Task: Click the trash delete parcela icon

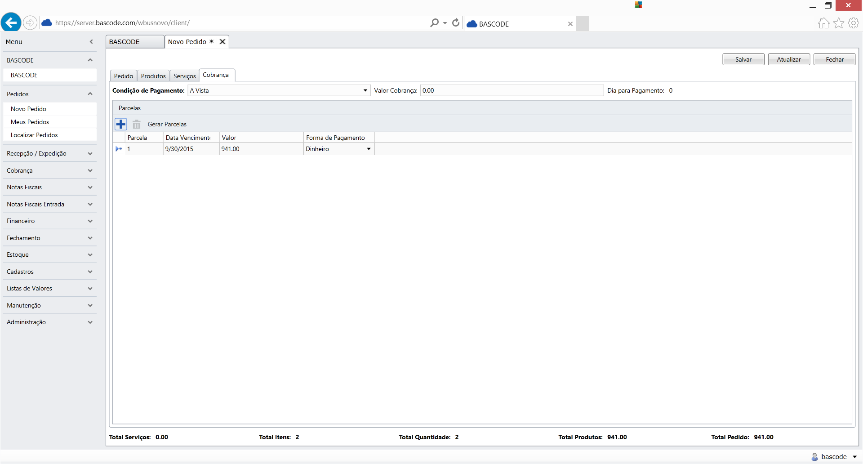Action: coord(137,124)
